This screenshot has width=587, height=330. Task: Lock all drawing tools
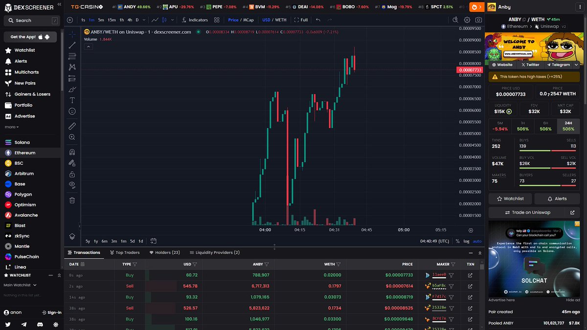click(x=72, y=174)
